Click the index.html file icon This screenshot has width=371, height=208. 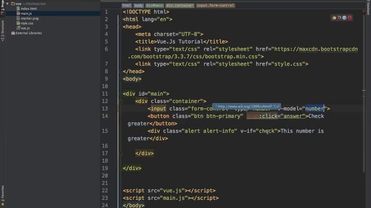(x=18, y=9)
